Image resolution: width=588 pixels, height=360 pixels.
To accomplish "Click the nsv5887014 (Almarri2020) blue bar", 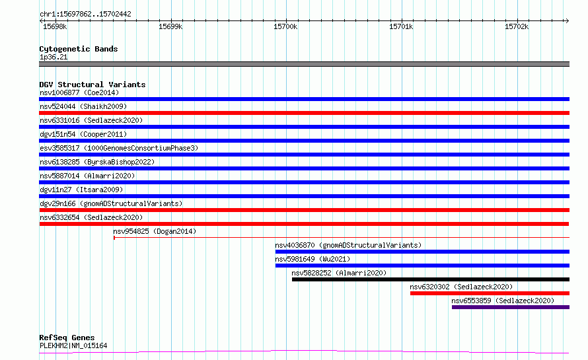I will coord(304,182).
